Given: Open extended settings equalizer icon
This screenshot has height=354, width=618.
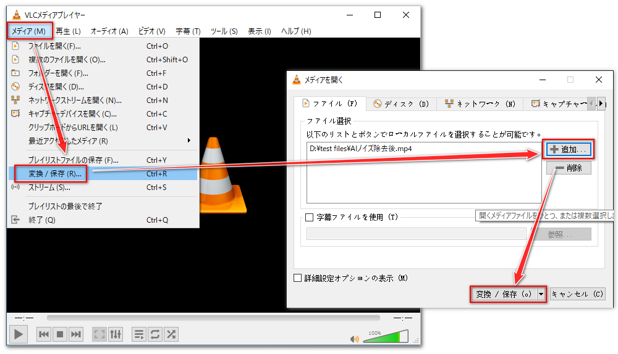Looking at the screenshot, I should point(116,334).
